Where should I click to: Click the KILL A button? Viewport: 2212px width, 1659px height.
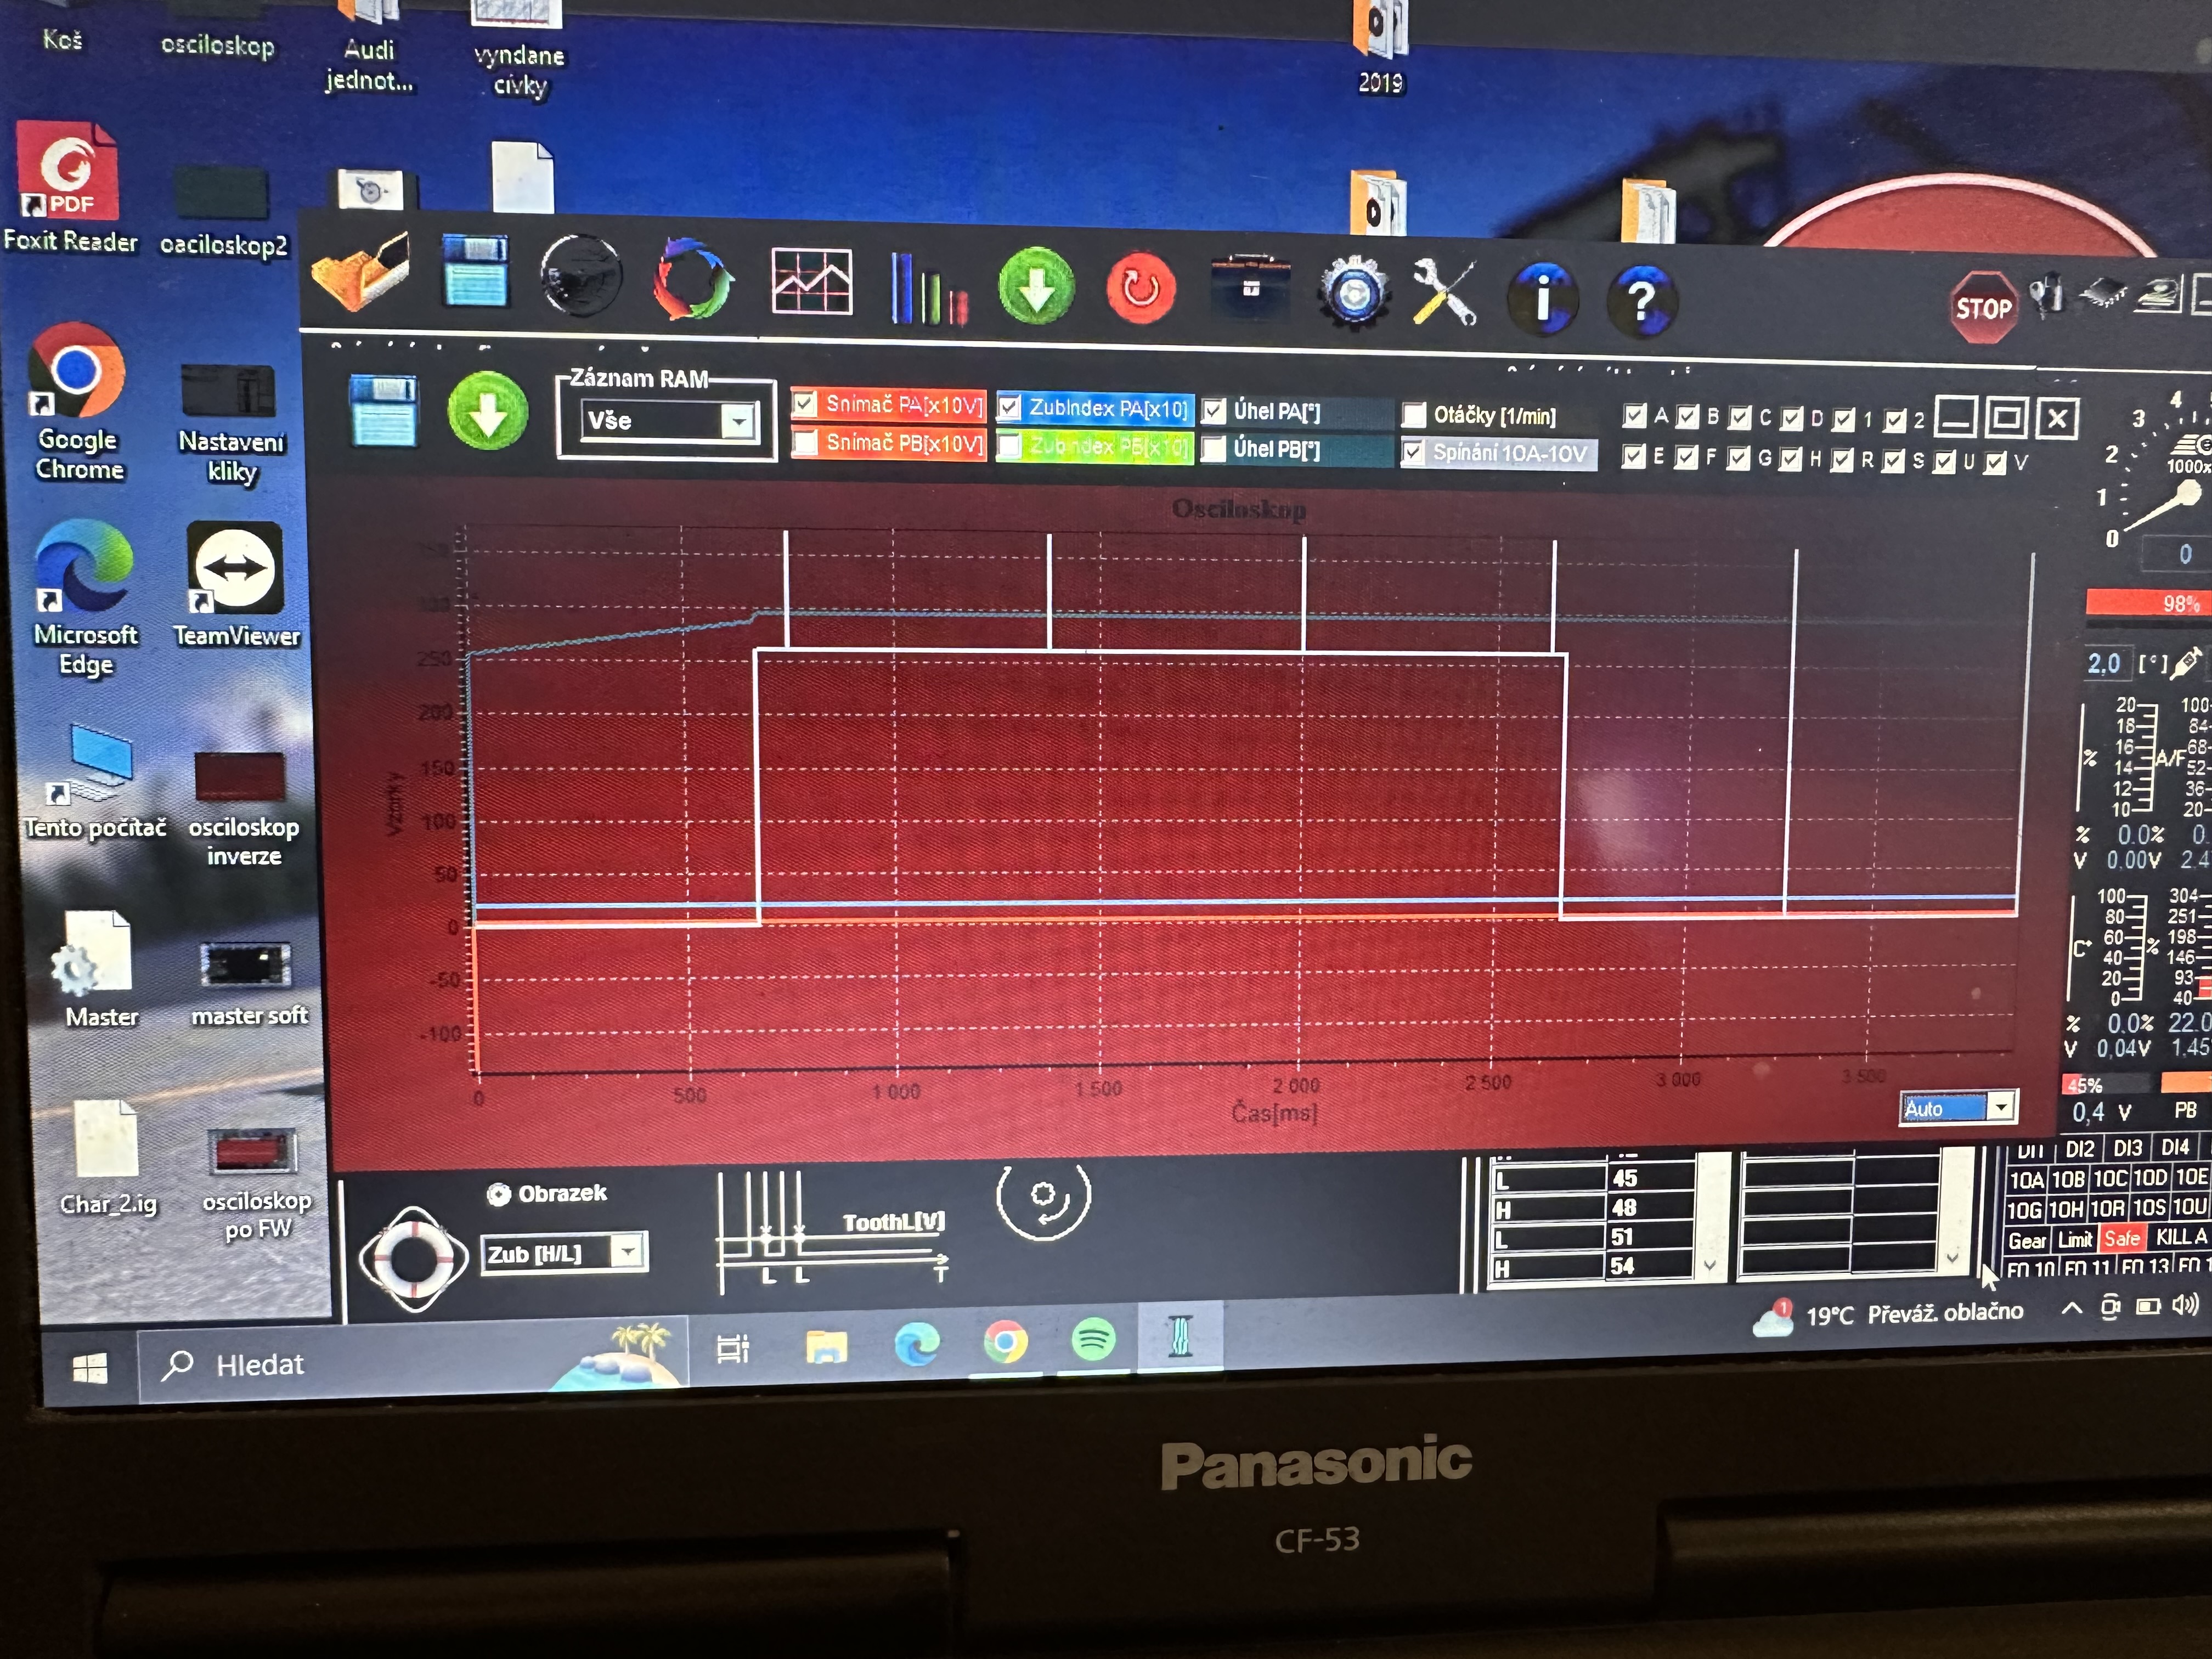[2180, 1237]
